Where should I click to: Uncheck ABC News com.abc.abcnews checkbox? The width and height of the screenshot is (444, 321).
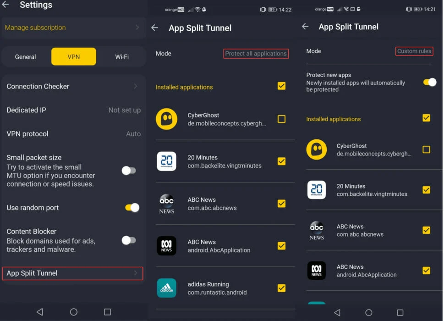281,203
